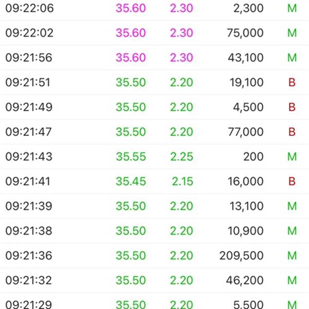Click the magenta 35.60 price at 09:22:02

pyautogui.click(x=131, y=33)
